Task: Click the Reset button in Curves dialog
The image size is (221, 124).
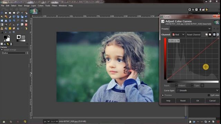Action: tap(183, 101)
